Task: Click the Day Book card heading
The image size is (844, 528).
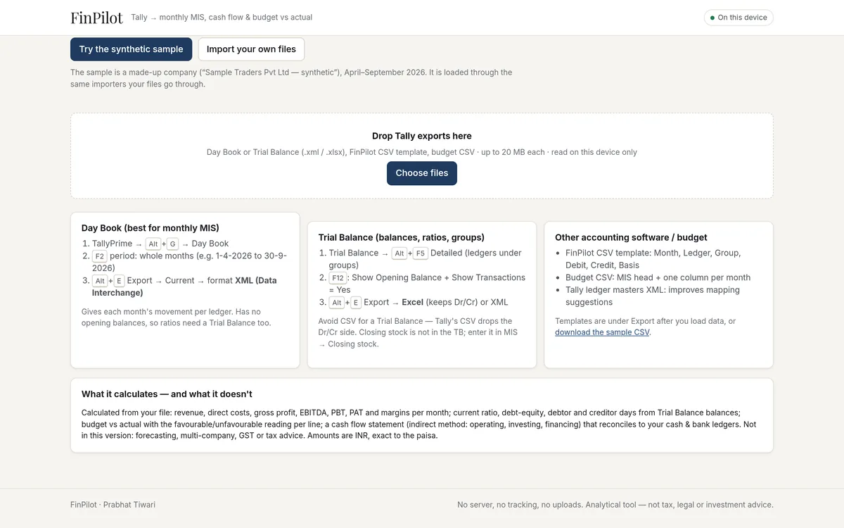Action: click(151, 228)
